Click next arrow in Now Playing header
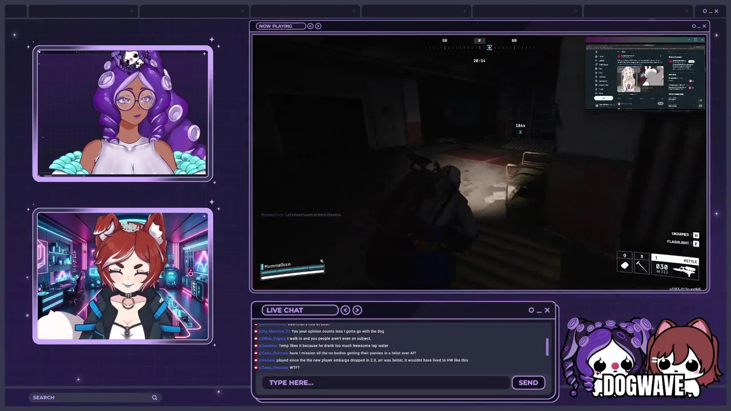This screenshot has height=411, width=731. (318, 26)
